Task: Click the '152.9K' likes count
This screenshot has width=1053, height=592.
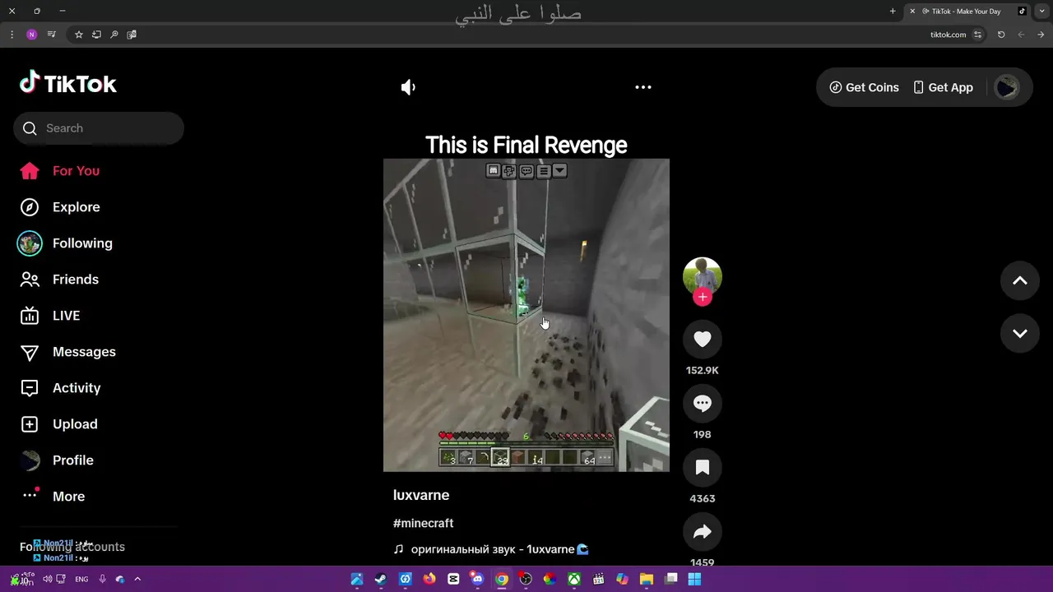Action: coord(703,370)
